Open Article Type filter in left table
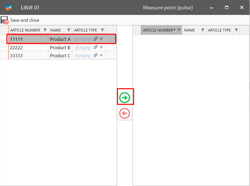 [102, 30]
